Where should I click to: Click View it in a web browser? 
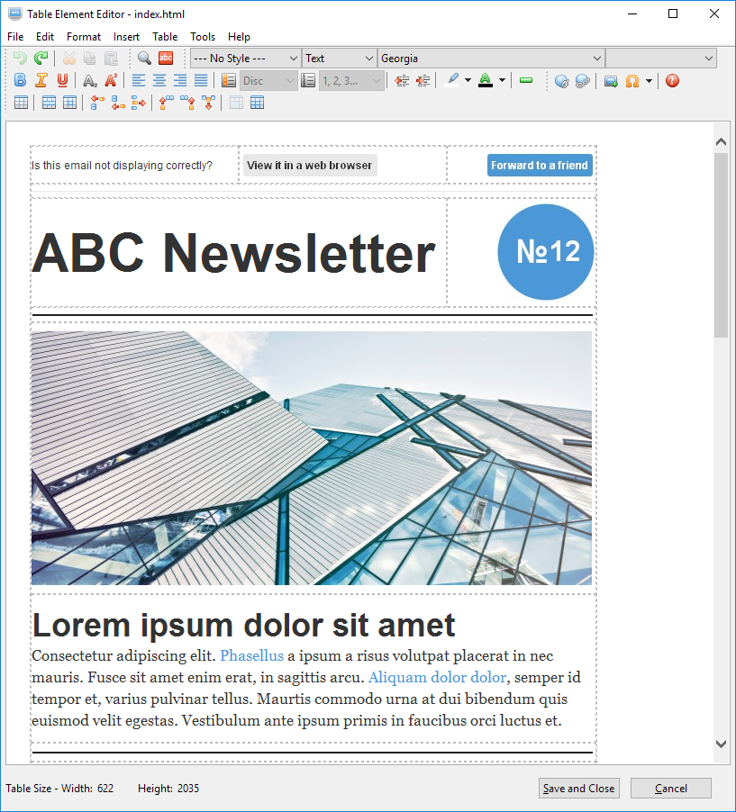(x=309, y=166)
